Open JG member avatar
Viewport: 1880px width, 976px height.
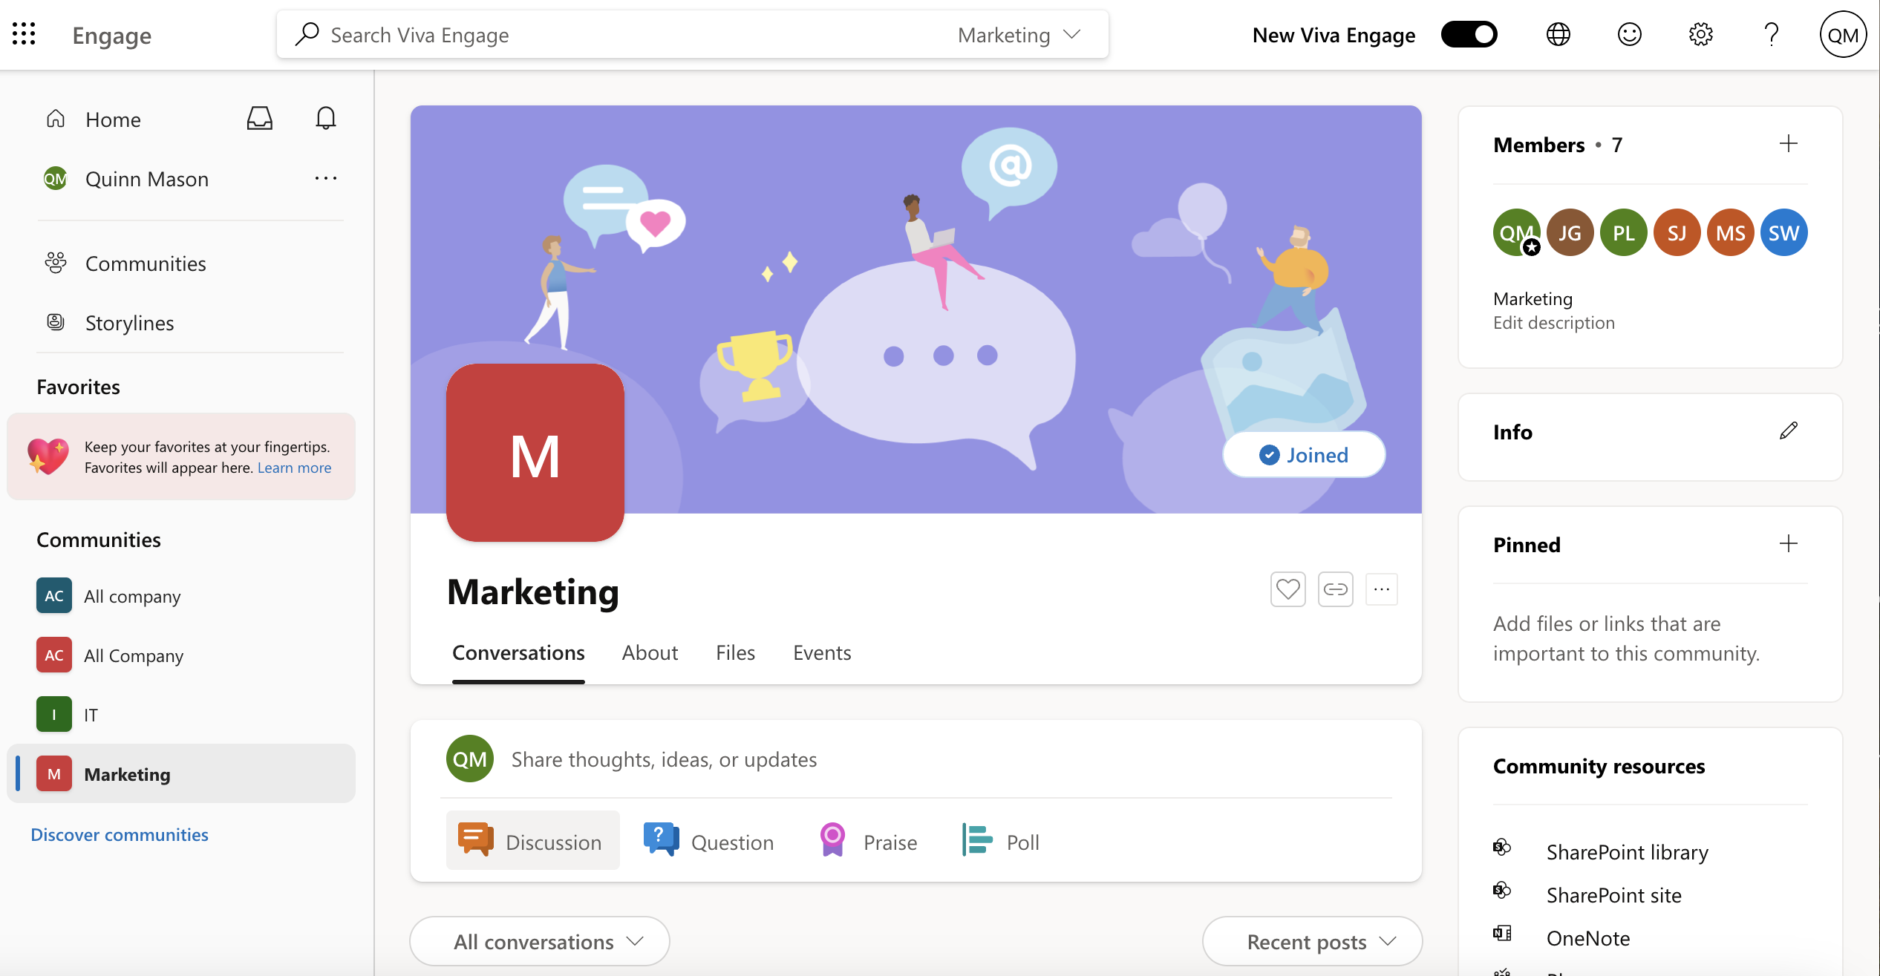(x=1570, y=233)
